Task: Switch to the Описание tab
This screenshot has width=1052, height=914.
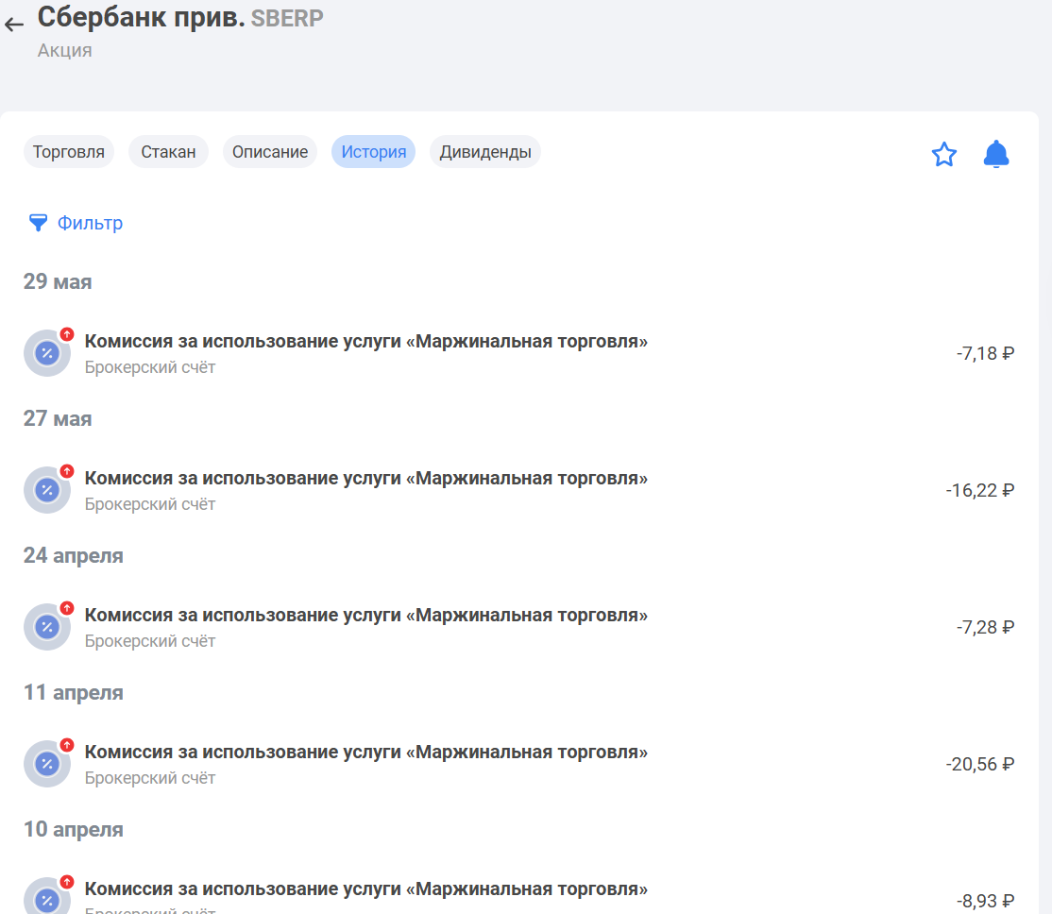Action: point(270,152)
